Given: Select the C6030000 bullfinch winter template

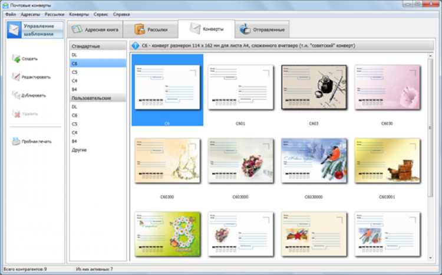Looking at the screenshot, I should [314, 161].
